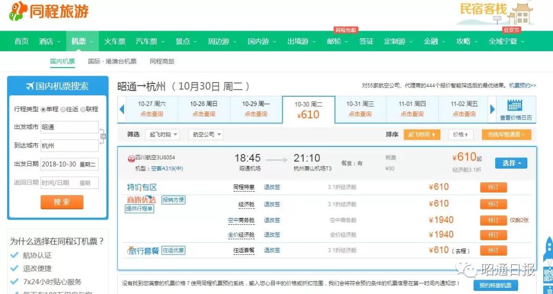Open 退改签 link for 经济舱 row
The width and height of the screenshot is (553, 294).
(x=272, y=204)
